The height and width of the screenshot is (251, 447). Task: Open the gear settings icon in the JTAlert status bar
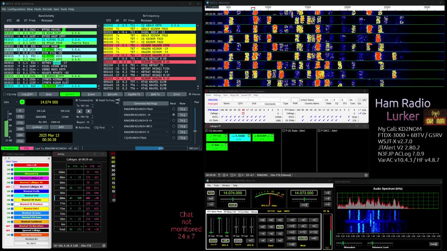click(x=366, y=175)
